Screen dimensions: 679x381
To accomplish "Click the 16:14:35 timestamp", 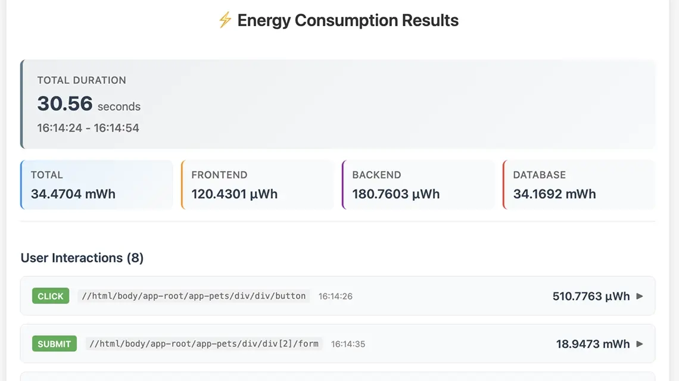I will [348, 344].
